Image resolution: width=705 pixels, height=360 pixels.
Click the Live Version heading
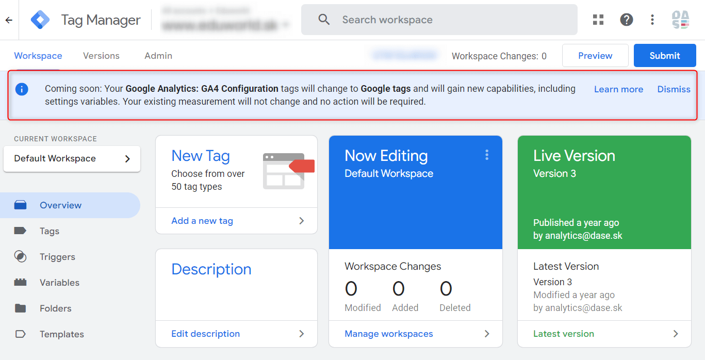pyautogui.click(x=574, y=156)
